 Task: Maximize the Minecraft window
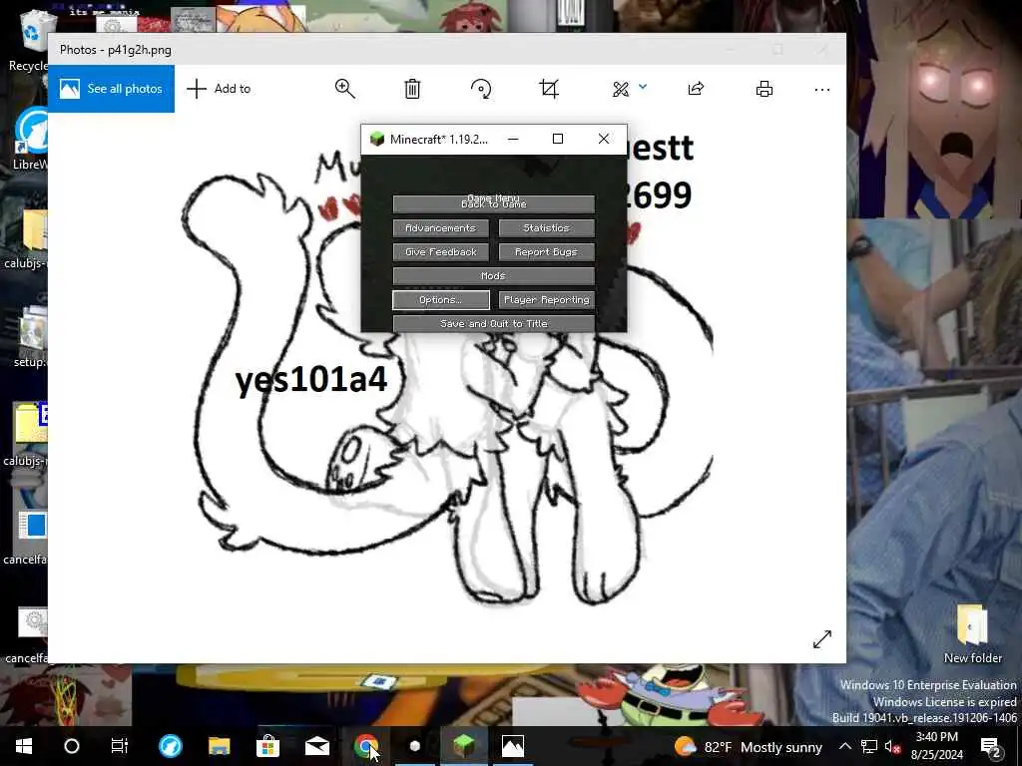(x=558, y=139)
